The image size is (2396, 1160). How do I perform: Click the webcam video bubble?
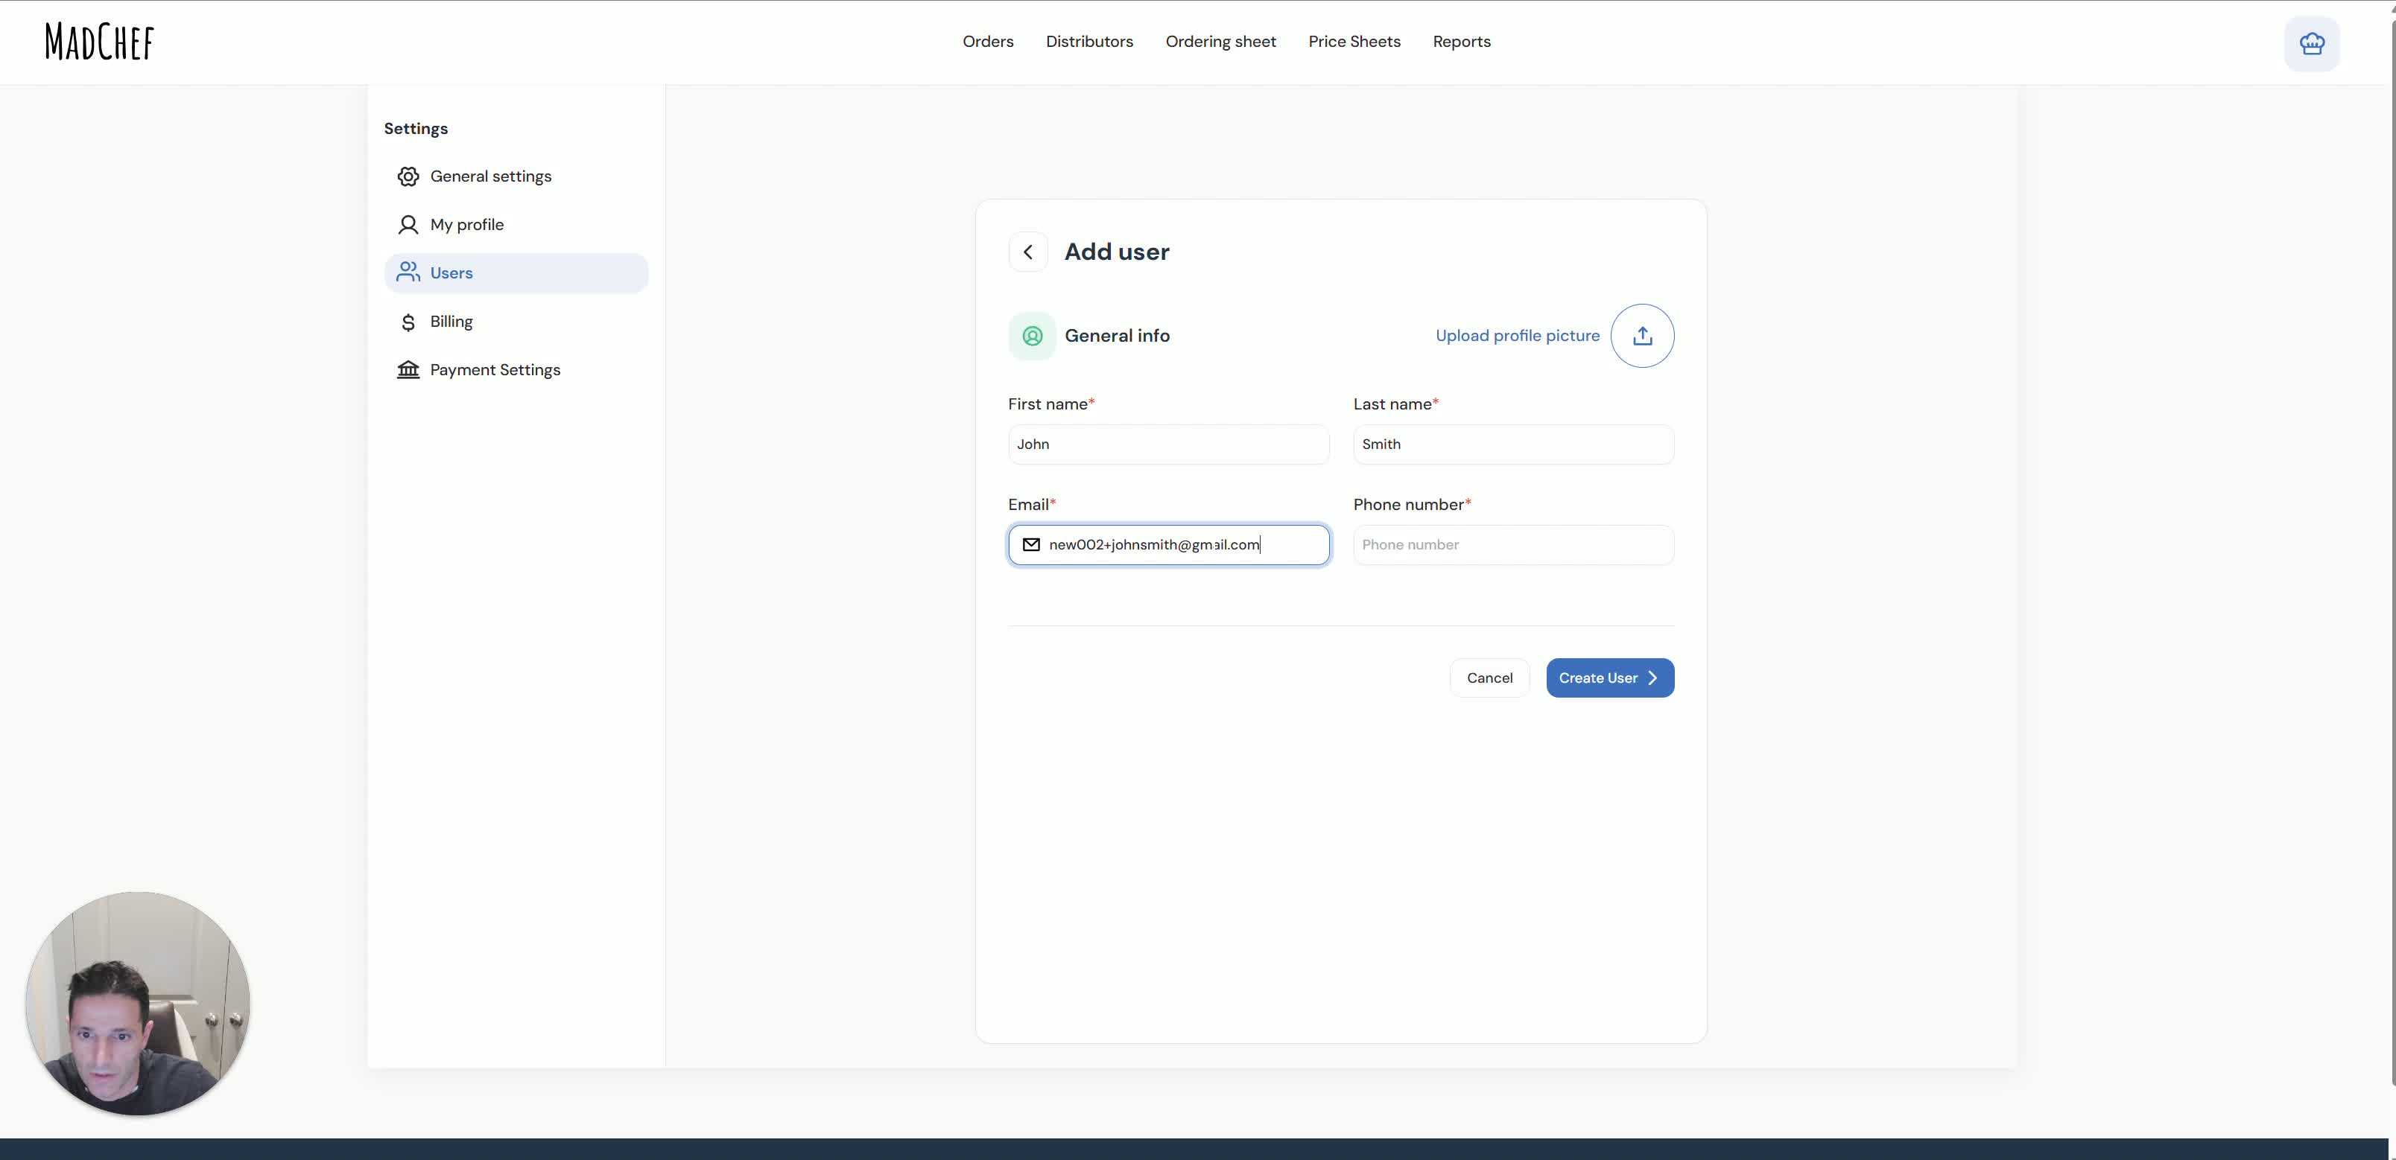click(x=138, y=1004)
